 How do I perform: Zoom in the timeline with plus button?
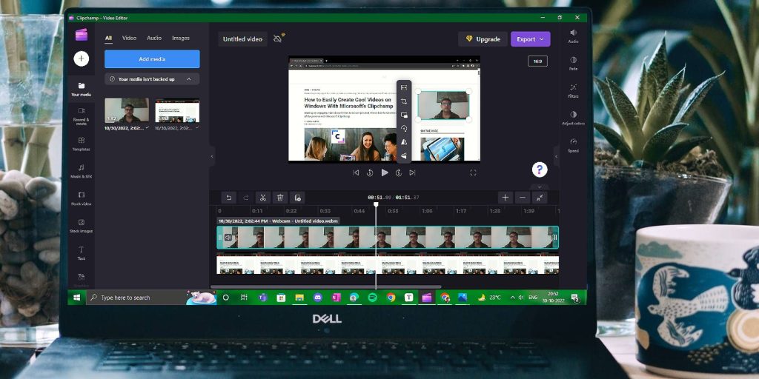pos(505,197)
